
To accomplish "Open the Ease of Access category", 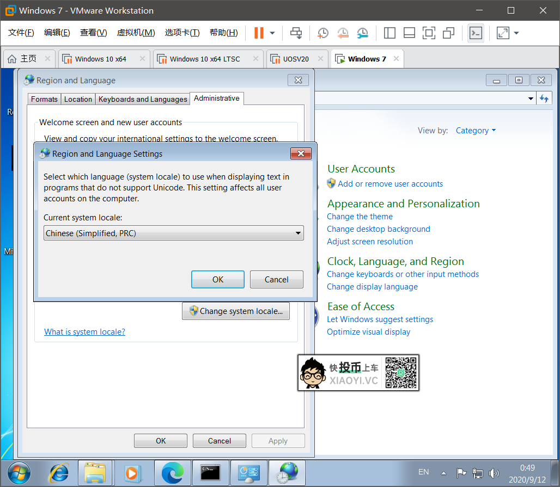I will click(x=361, y=306).
